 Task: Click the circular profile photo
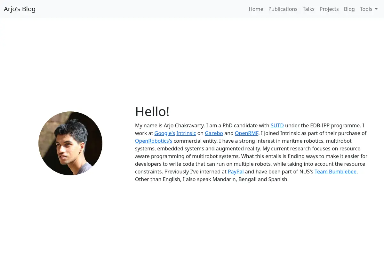(70, 143)
